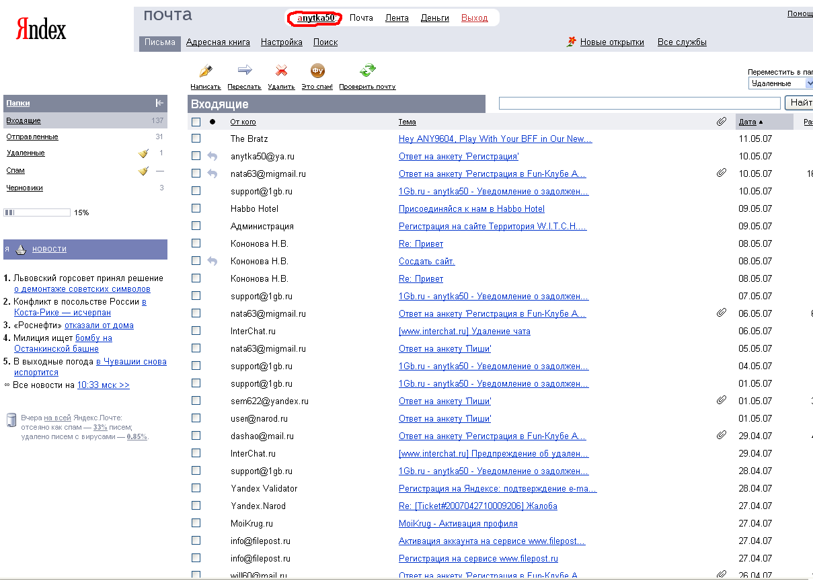Click the новости heading link
Image resolution: width=813 pixels, height=581 pixels.
pos(49,249)
